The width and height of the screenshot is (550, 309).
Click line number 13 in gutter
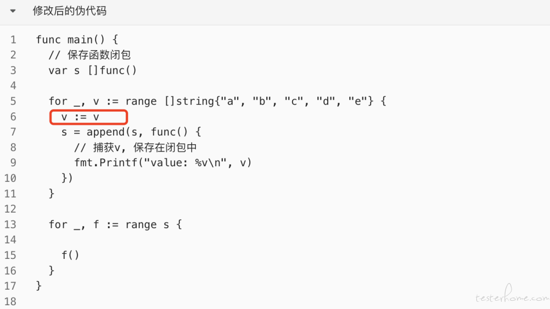click(10, 224)
